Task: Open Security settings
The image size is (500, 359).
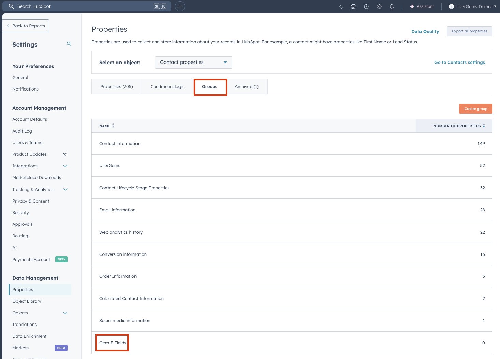Action: (20, 213)
